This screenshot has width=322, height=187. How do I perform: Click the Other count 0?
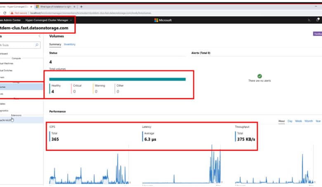click(118, 92)
